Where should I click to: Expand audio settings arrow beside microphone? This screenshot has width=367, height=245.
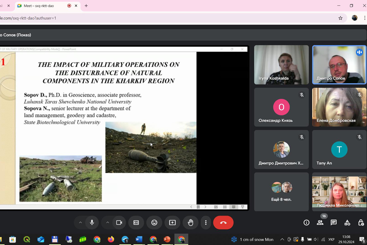click(x=80, y=223)
